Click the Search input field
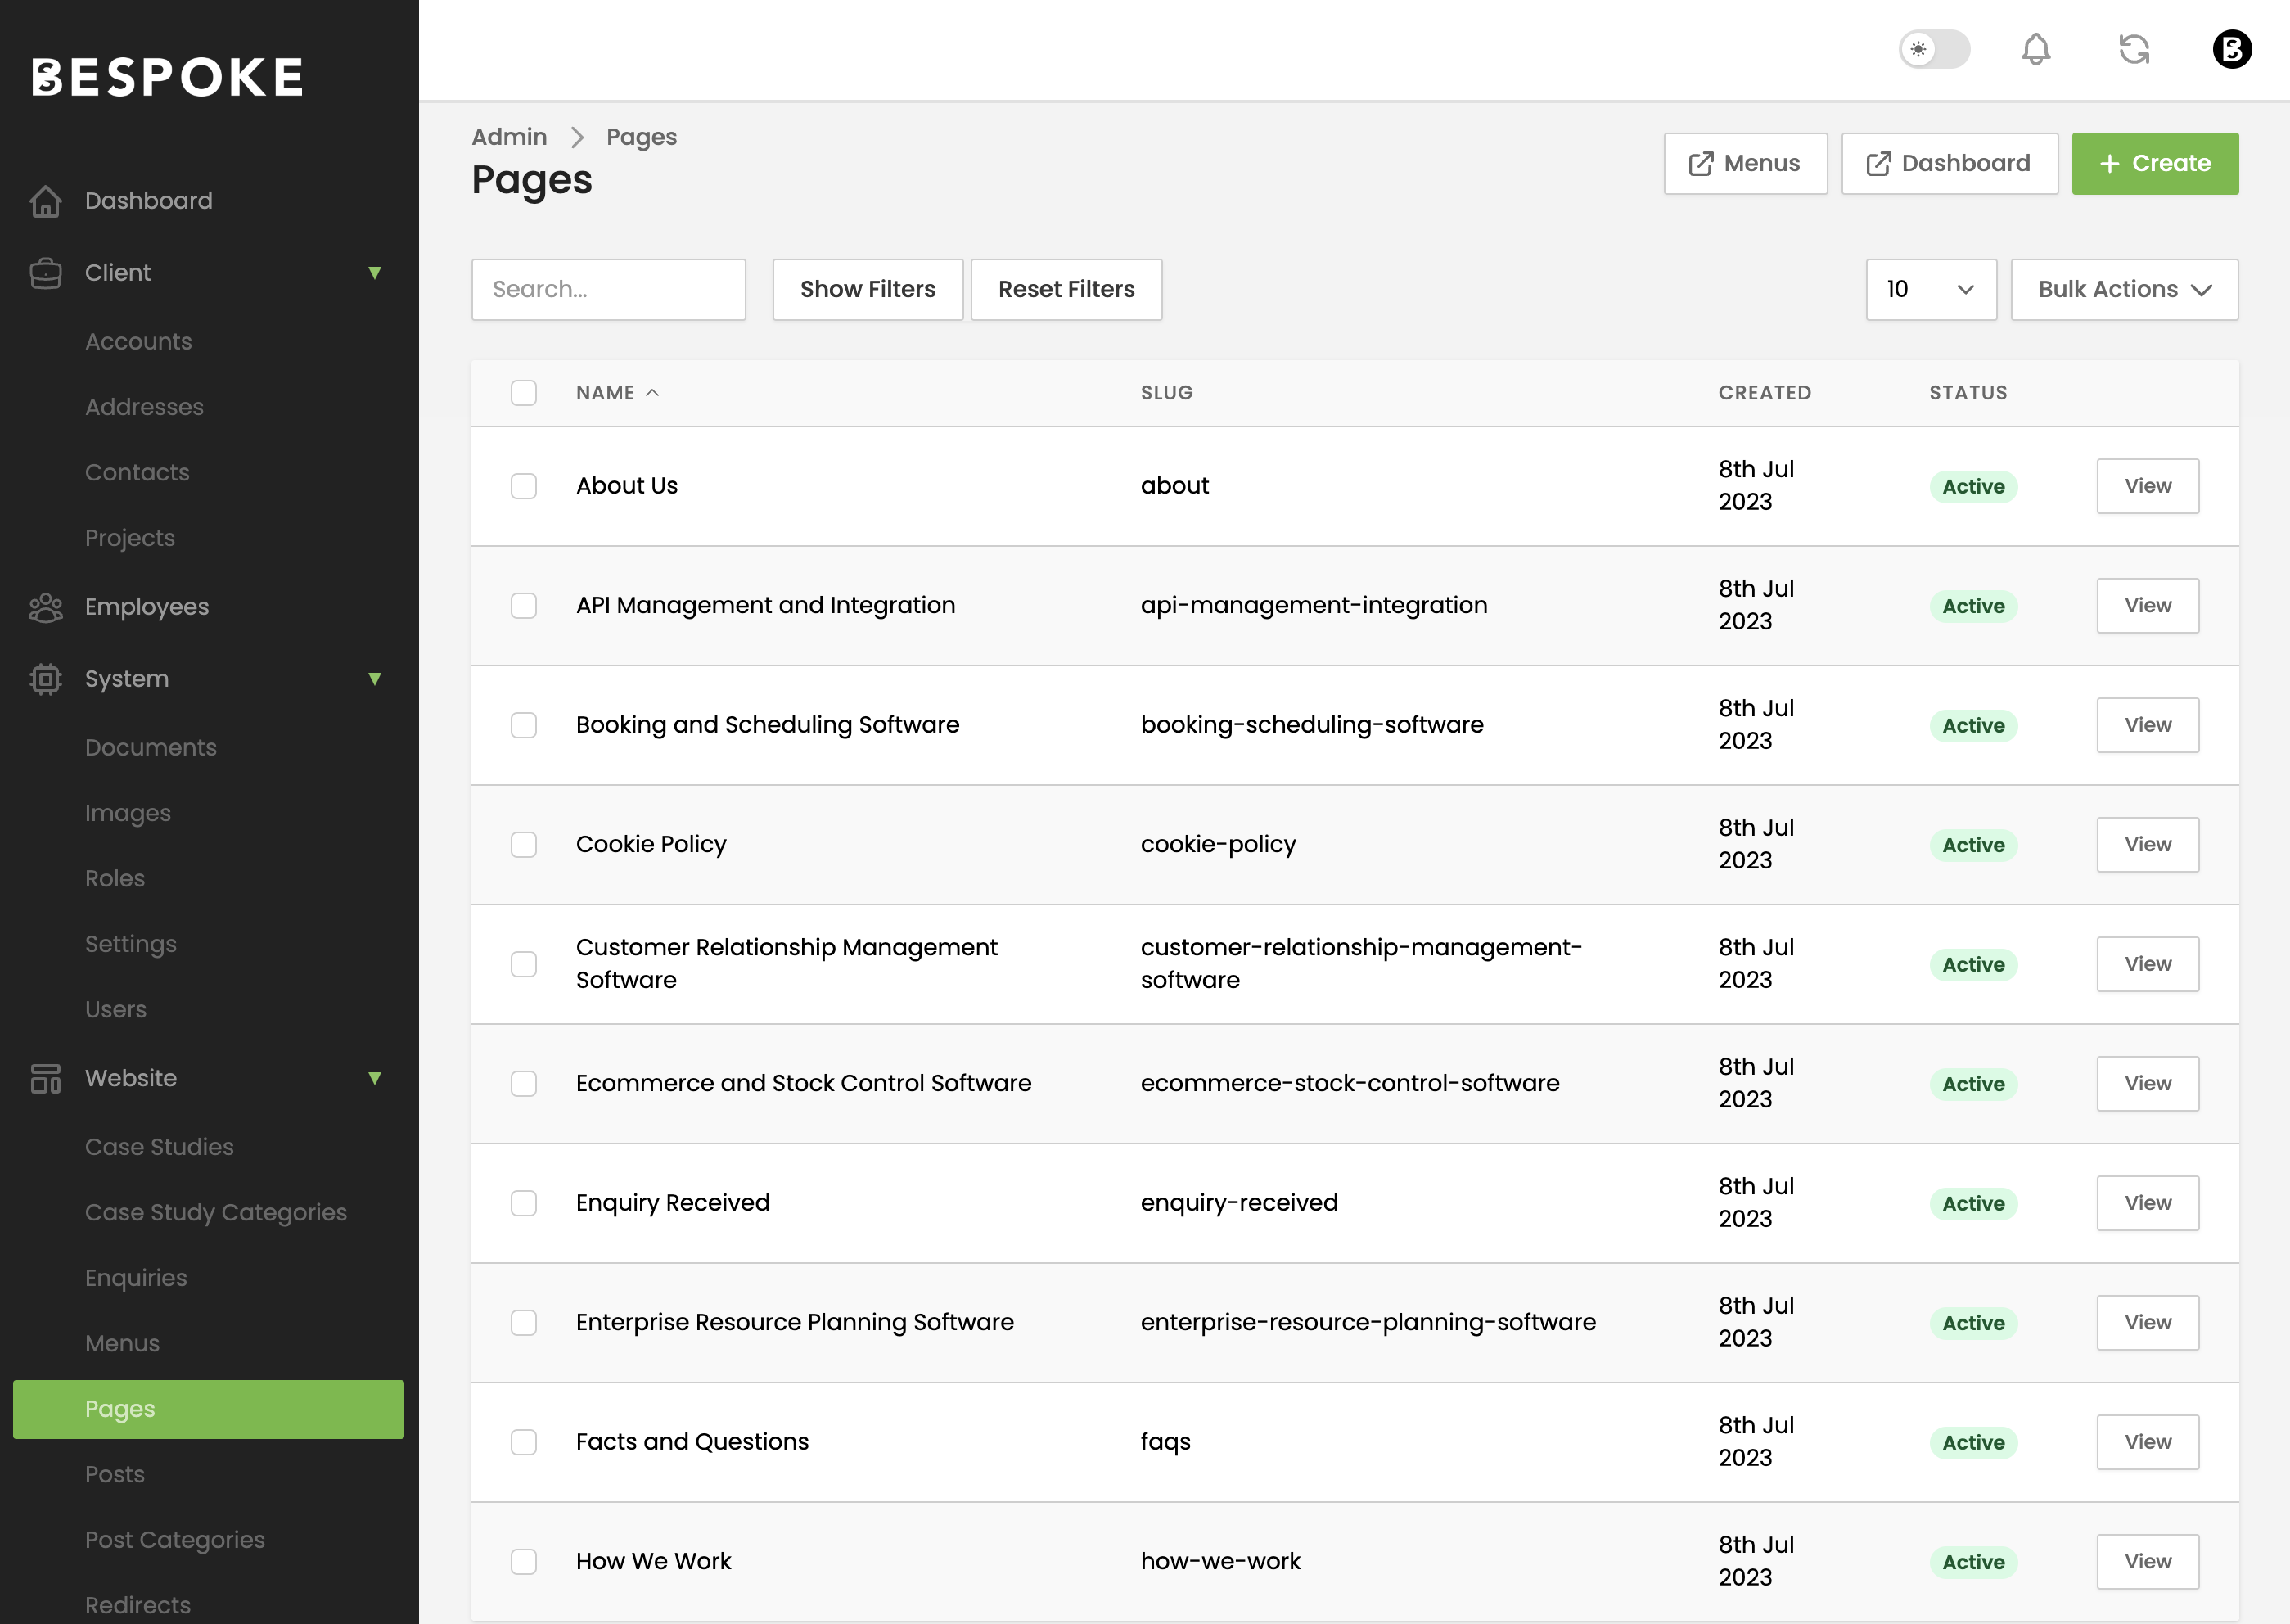This screenshot has width=2290, height=1624. [609, 290]
